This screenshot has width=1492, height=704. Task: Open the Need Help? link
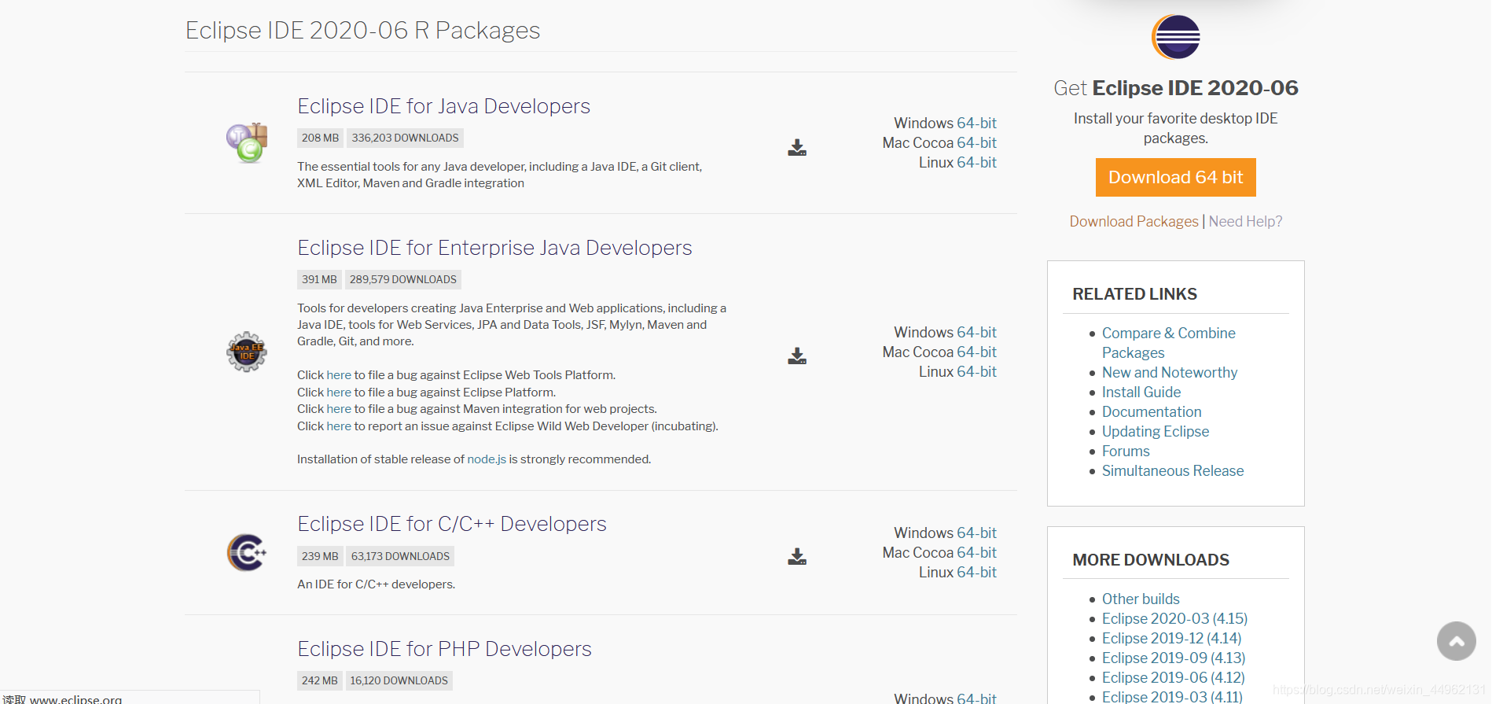(x=1245, y=222)
